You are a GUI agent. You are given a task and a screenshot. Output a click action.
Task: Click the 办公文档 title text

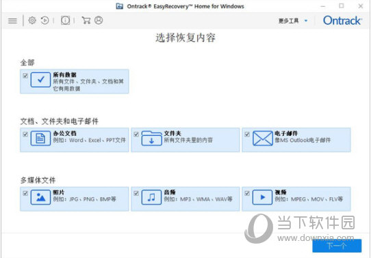click(x=64, y=133)
